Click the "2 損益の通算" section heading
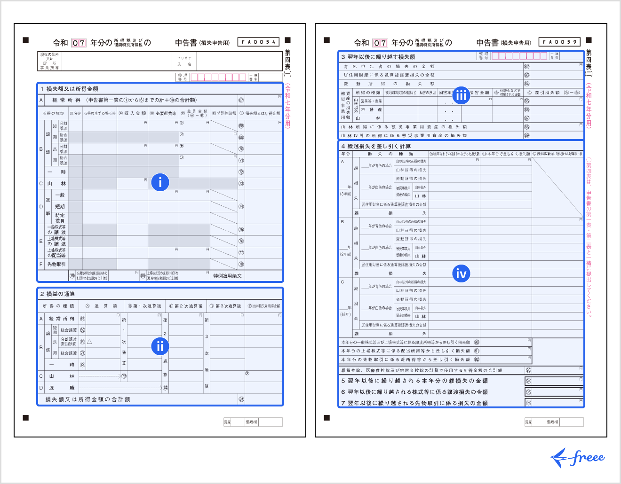The height and width of the screenshot is (484, 621). coord(58,294)
